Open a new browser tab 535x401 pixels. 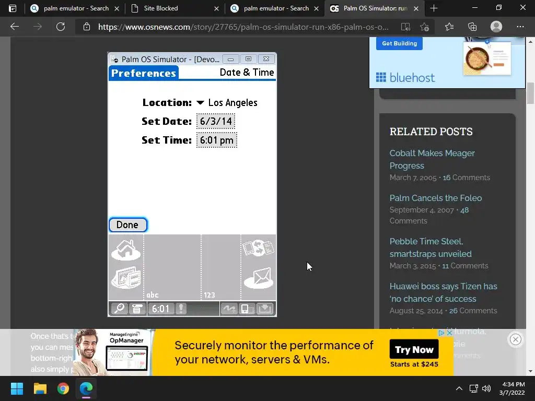click(x=434, y=8)
